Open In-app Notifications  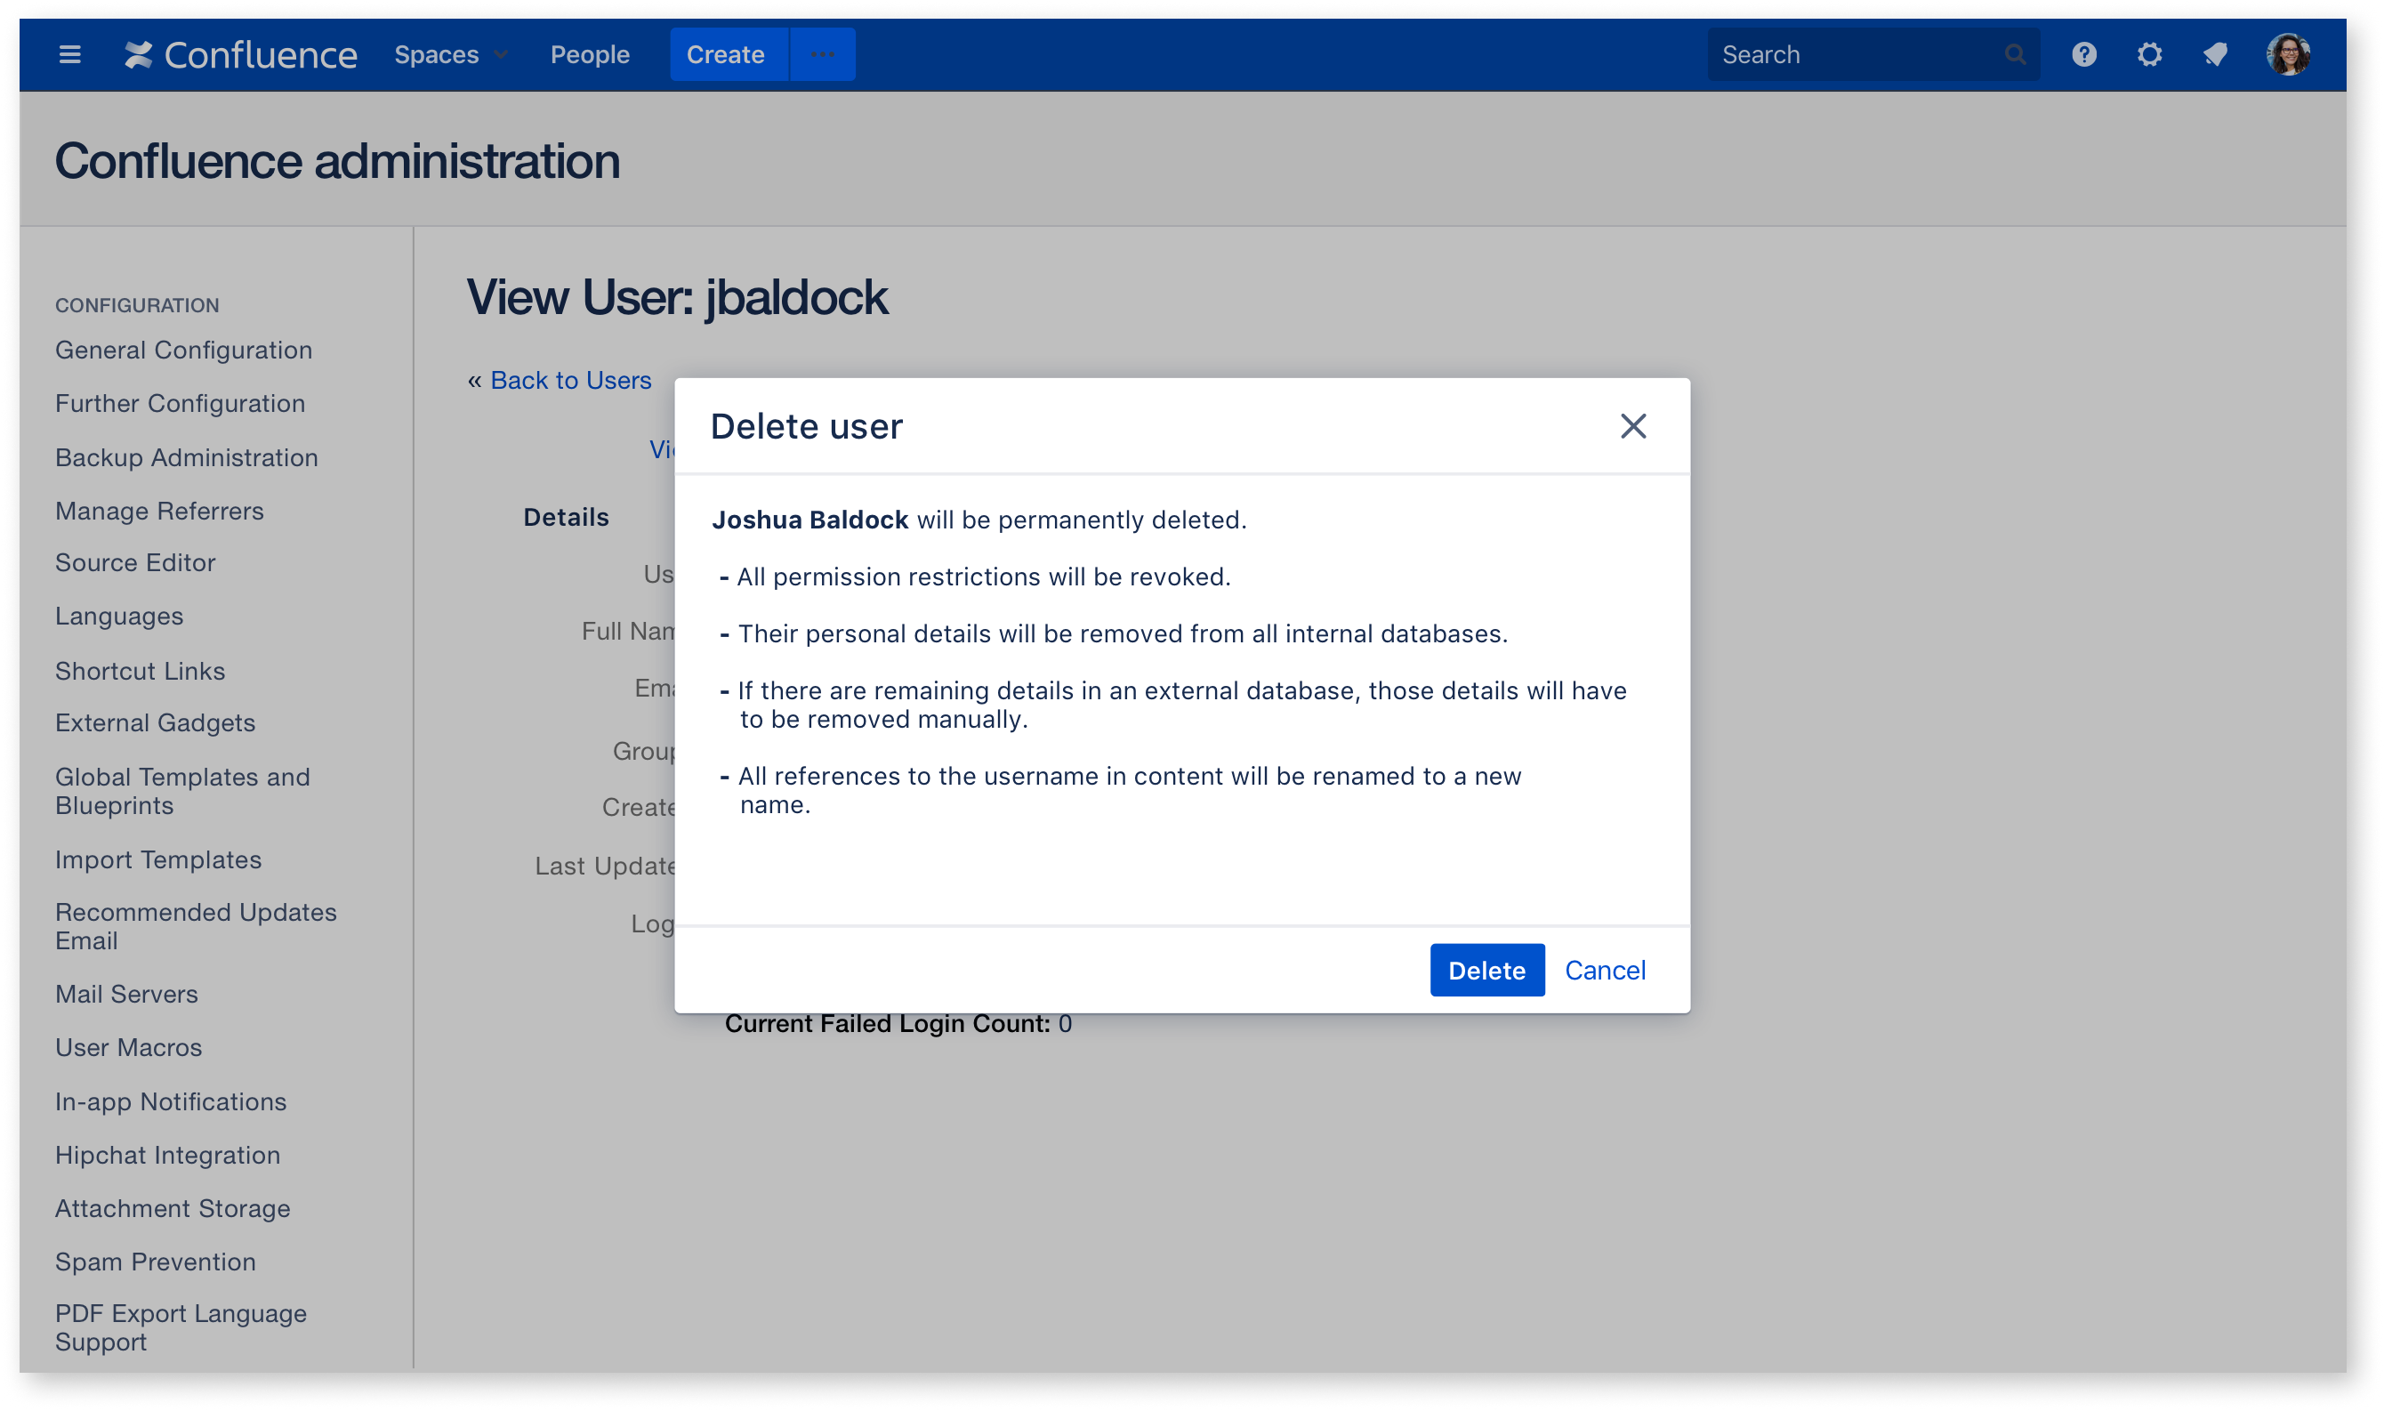[x=170, y=1101]
